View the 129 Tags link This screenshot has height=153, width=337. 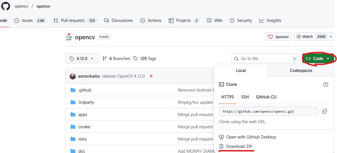[x=145, y=58]
